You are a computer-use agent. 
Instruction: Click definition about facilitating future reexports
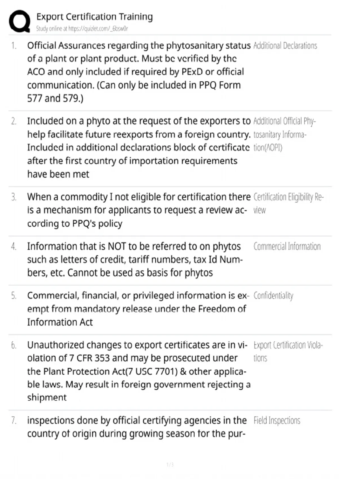(139, 148)
